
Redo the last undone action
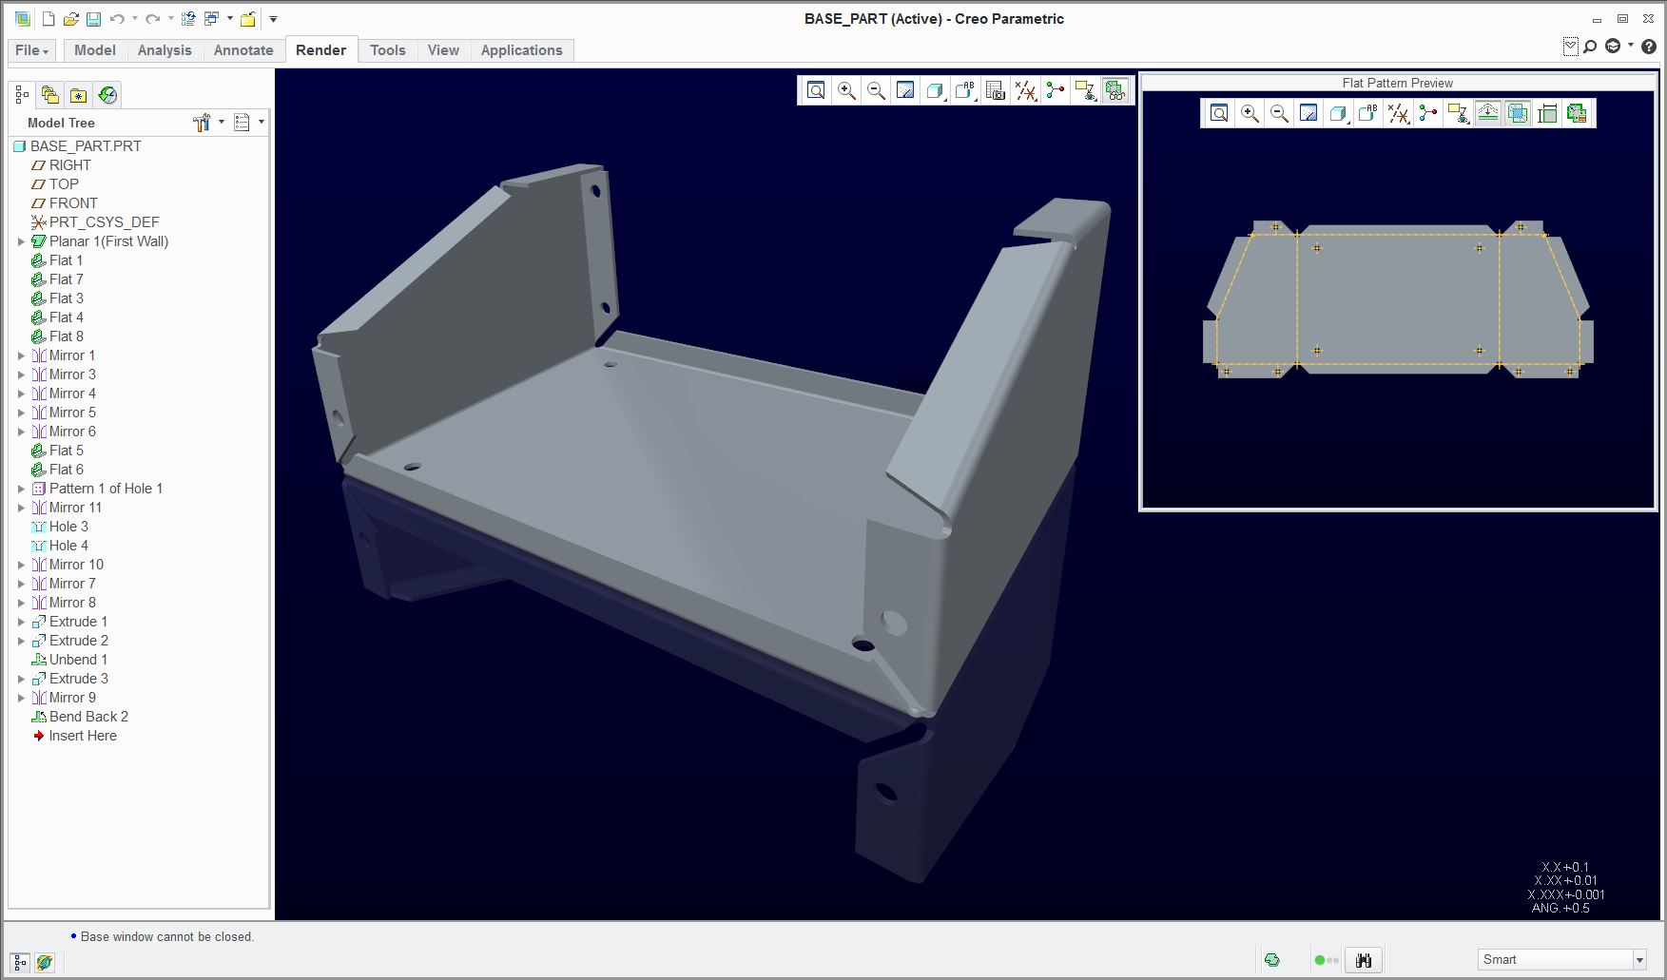click(x=152, y=18)
